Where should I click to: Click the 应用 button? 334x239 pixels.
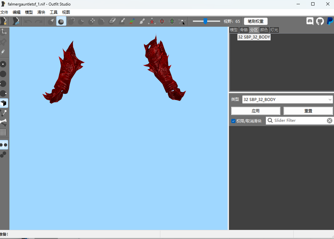256,111
